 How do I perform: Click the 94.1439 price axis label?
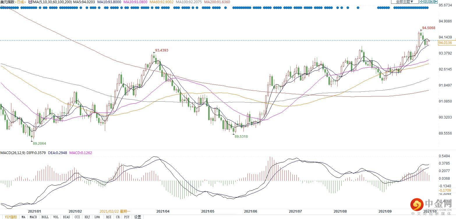(x=446, y=37)
